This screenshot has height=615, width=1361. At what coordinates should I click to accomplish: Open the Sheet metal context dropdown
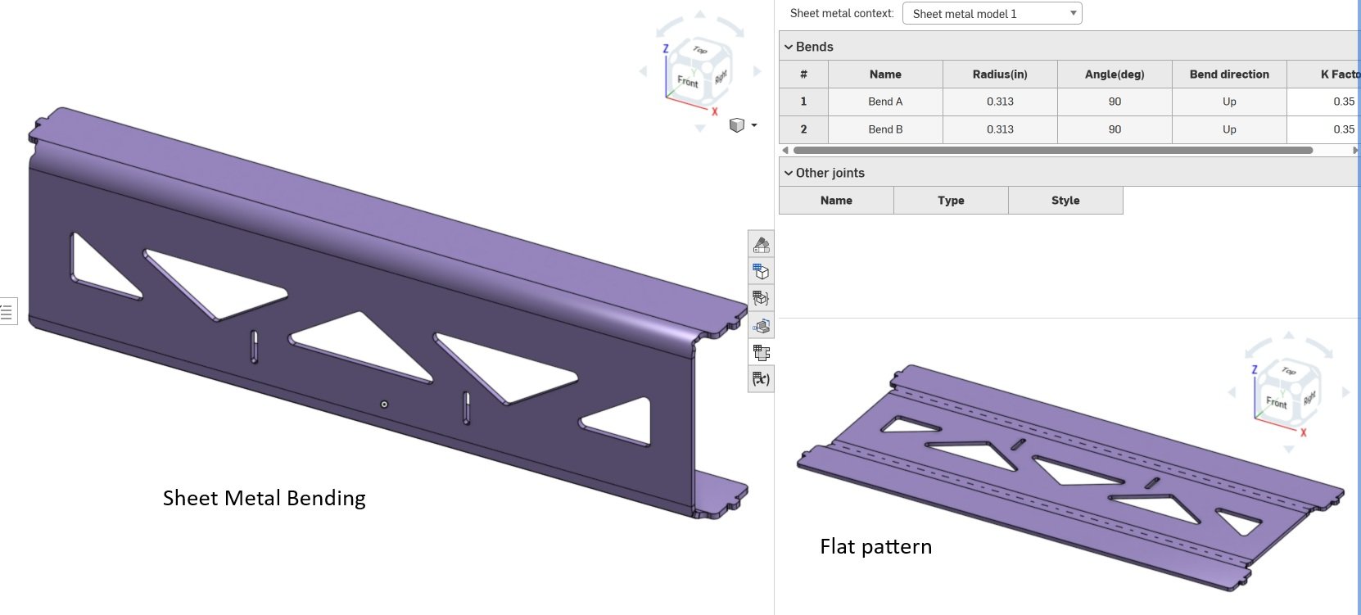[992, 14]
